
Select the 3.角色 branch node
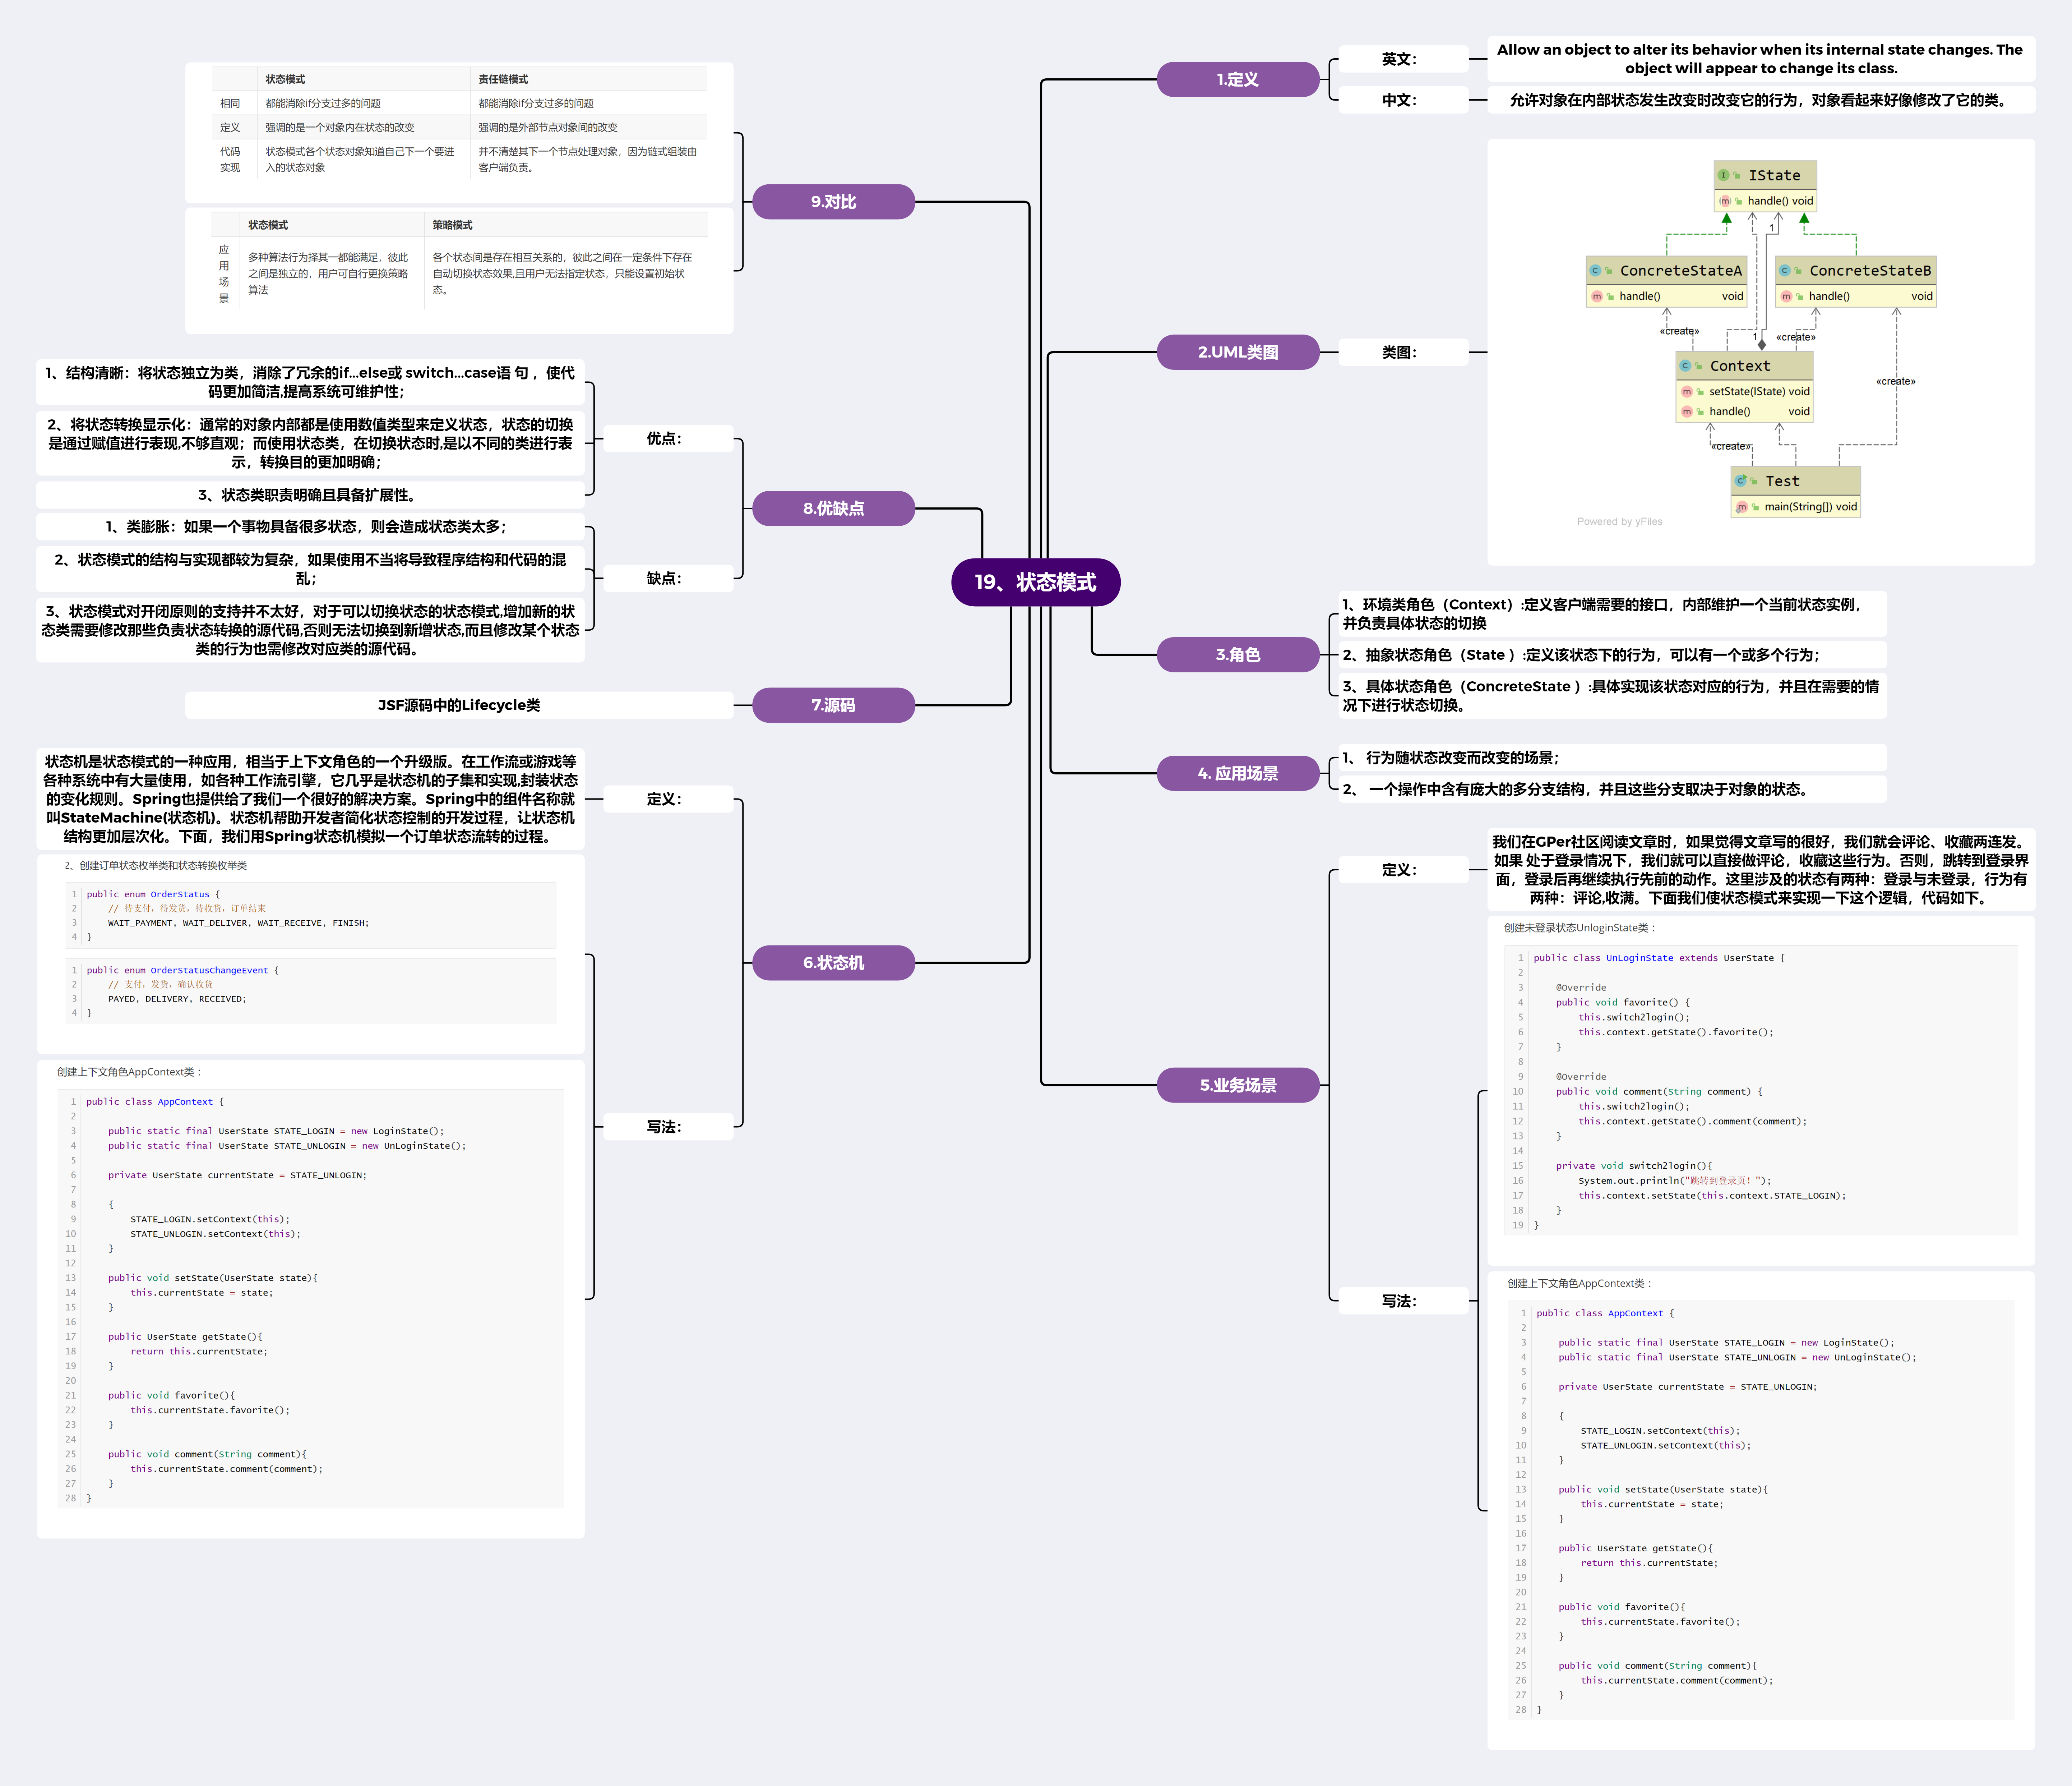click(1238, 654)
